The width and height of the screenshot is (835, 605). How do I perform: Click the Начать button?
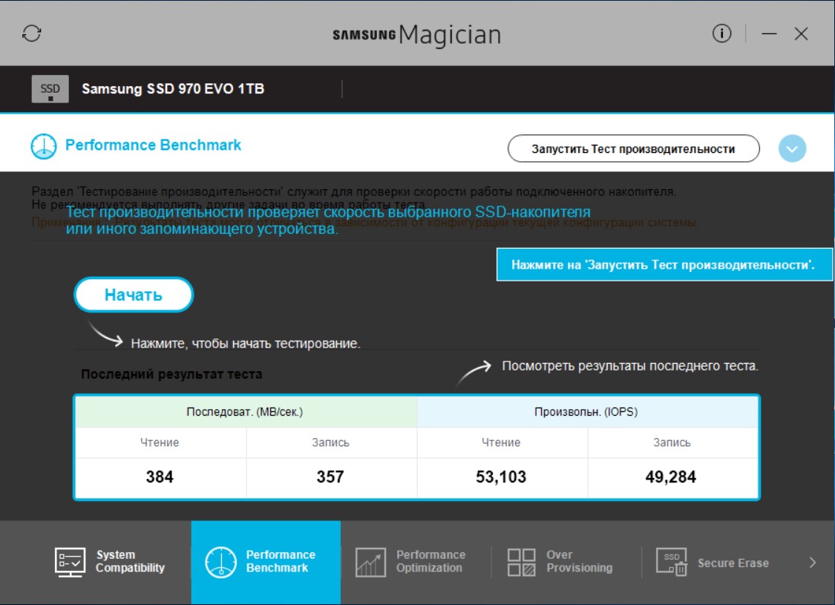click(x=134, y=295)
